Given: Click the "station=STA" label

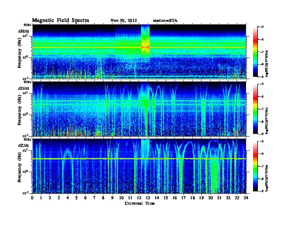Looking at the screenshot, I should [x=165, y=21].
